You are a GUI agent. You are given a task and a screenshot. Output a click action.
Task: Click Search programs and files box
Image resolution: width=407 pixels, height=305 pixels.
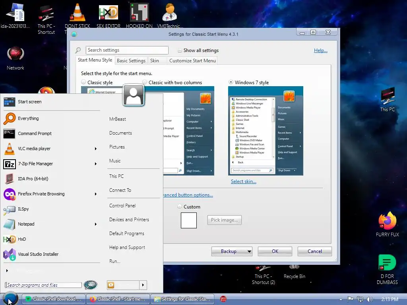pyautogui.click(x=43, y=285)
